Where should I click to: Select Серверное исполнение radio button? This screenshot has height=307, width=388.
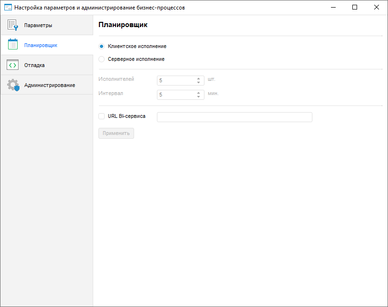pyautogui.click(x=101, y=59)
